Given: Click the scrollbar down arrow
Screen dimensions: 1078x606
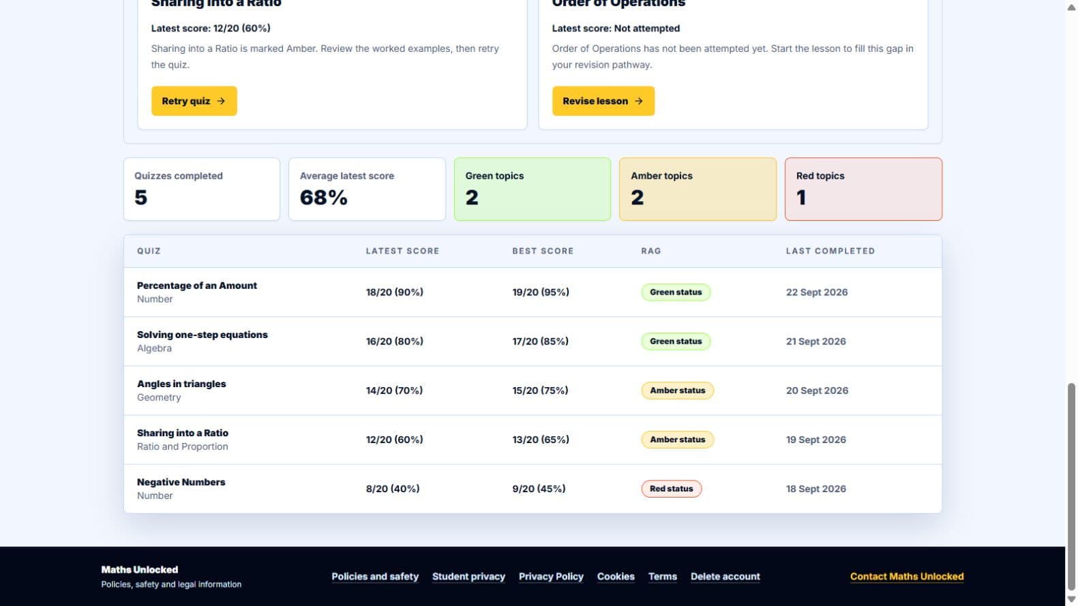Looking at the screenshot, I should (1071, 600).
